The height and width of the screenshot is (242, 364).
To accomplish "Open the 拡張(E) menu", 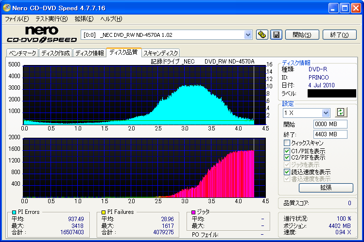I will tap(84, 19).
